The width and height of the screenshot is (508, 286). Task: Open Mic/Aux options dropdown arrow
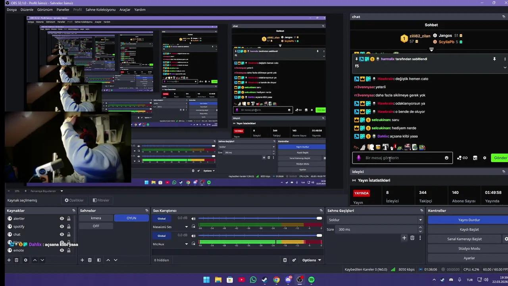tap(186, 244)
